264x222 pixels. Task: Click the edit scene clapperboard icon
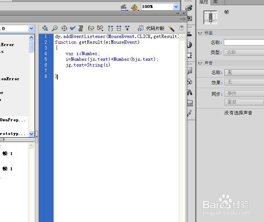point(123,7)
